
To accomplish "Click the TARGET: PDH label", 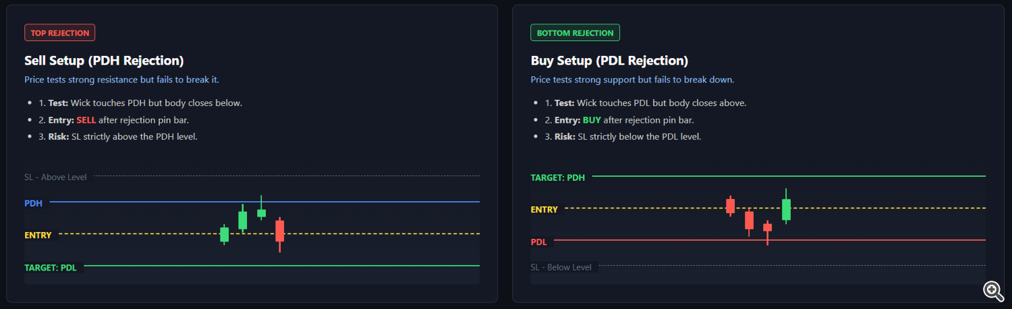I will 557,177.
